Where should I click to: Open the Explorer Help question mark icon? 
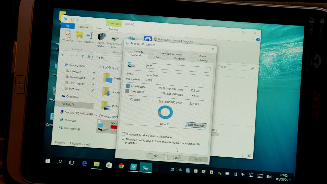(258, 40)
